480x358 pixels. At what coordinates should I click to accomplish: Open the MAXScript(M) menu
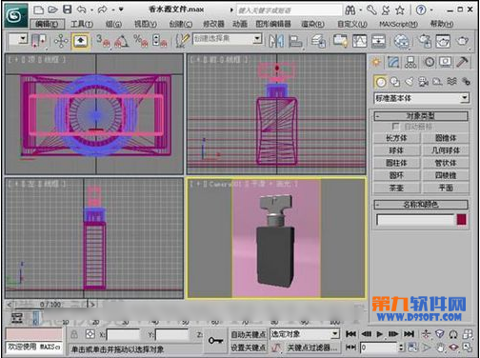click(x=398, y=24)
